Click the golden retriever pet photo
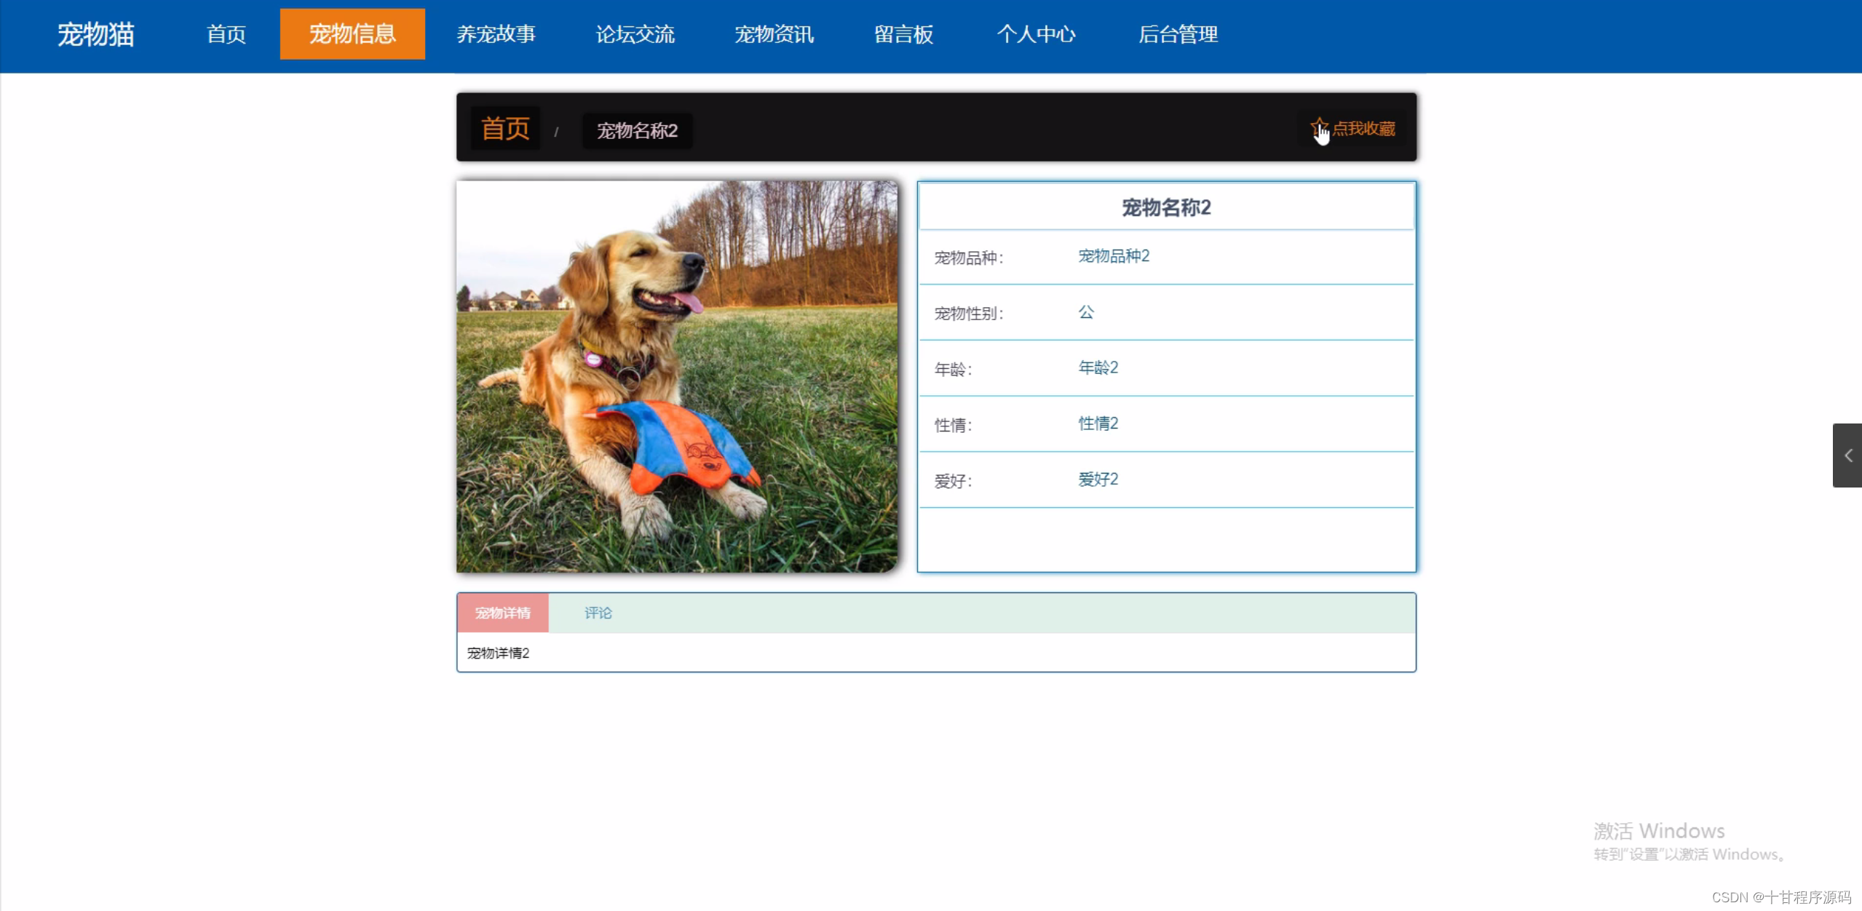Screen dimensions: 1862x911 (x=677, y=376)
